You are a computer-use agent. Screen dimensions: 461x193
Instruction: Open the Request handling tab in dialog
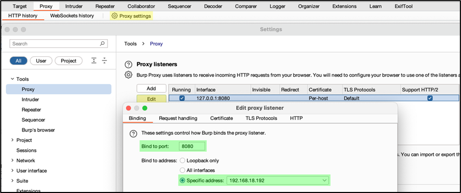[178, 118]
